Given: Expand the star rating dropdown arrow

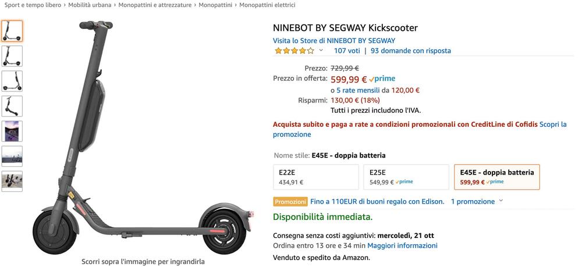Looking at the screenshot, I should click(321, 51).
